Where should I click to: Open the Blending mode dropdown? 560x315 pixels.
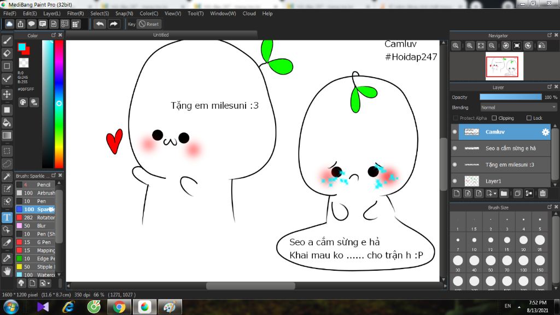518,108
